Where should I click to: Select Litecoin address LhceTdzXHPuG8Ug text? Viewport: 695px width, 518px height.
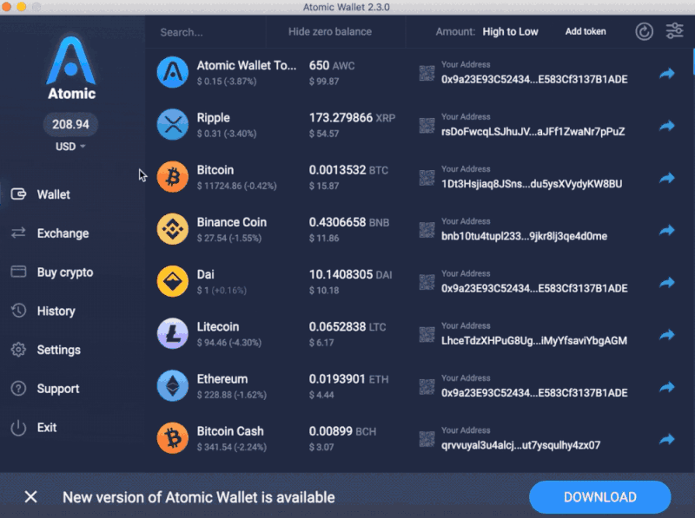tap(534, 340)
